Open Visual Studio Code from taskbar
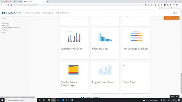Viewport: 182px width, 102px height. pyautogui.click(x=63, y=100)
